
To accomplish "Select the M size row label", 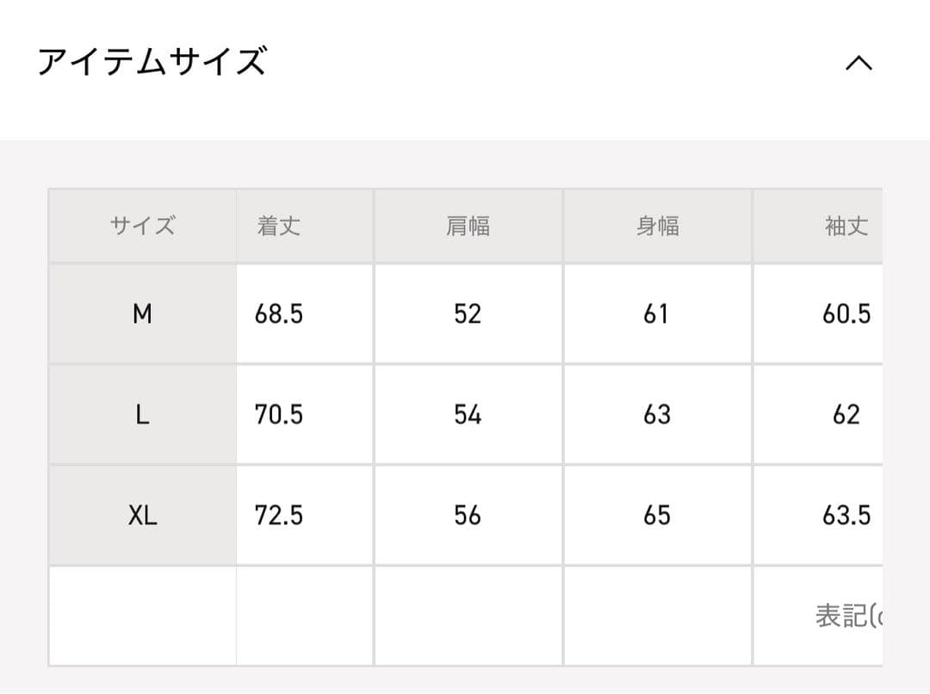I will pyautogui.click(x=142, y=315).
